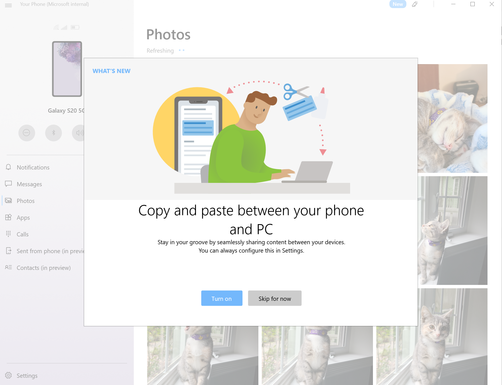Image resolution: width=502 pixels, height=385 pixels.
Task: Open cat looking up at window photo
Action: (453, 230)
